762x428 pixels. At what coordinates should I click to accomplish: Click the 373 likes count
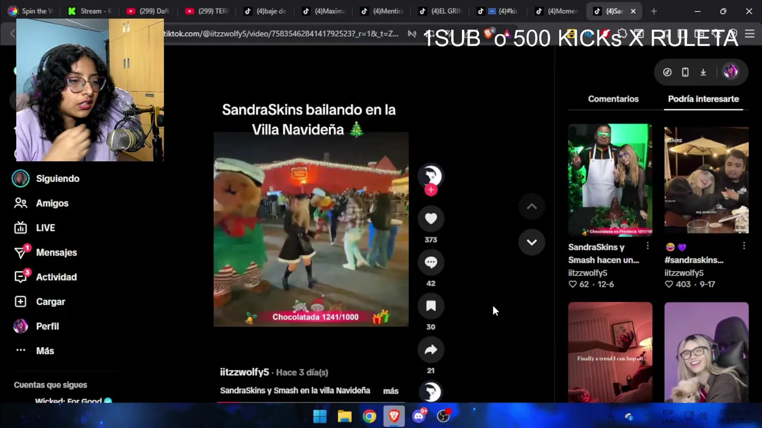(431, 240)
